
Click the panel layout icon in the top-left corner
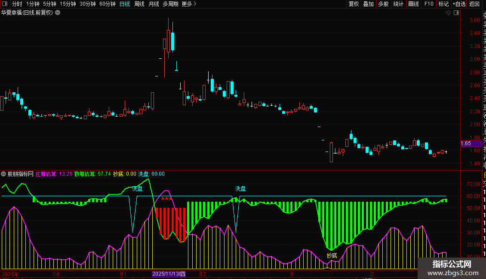(5, 4)
